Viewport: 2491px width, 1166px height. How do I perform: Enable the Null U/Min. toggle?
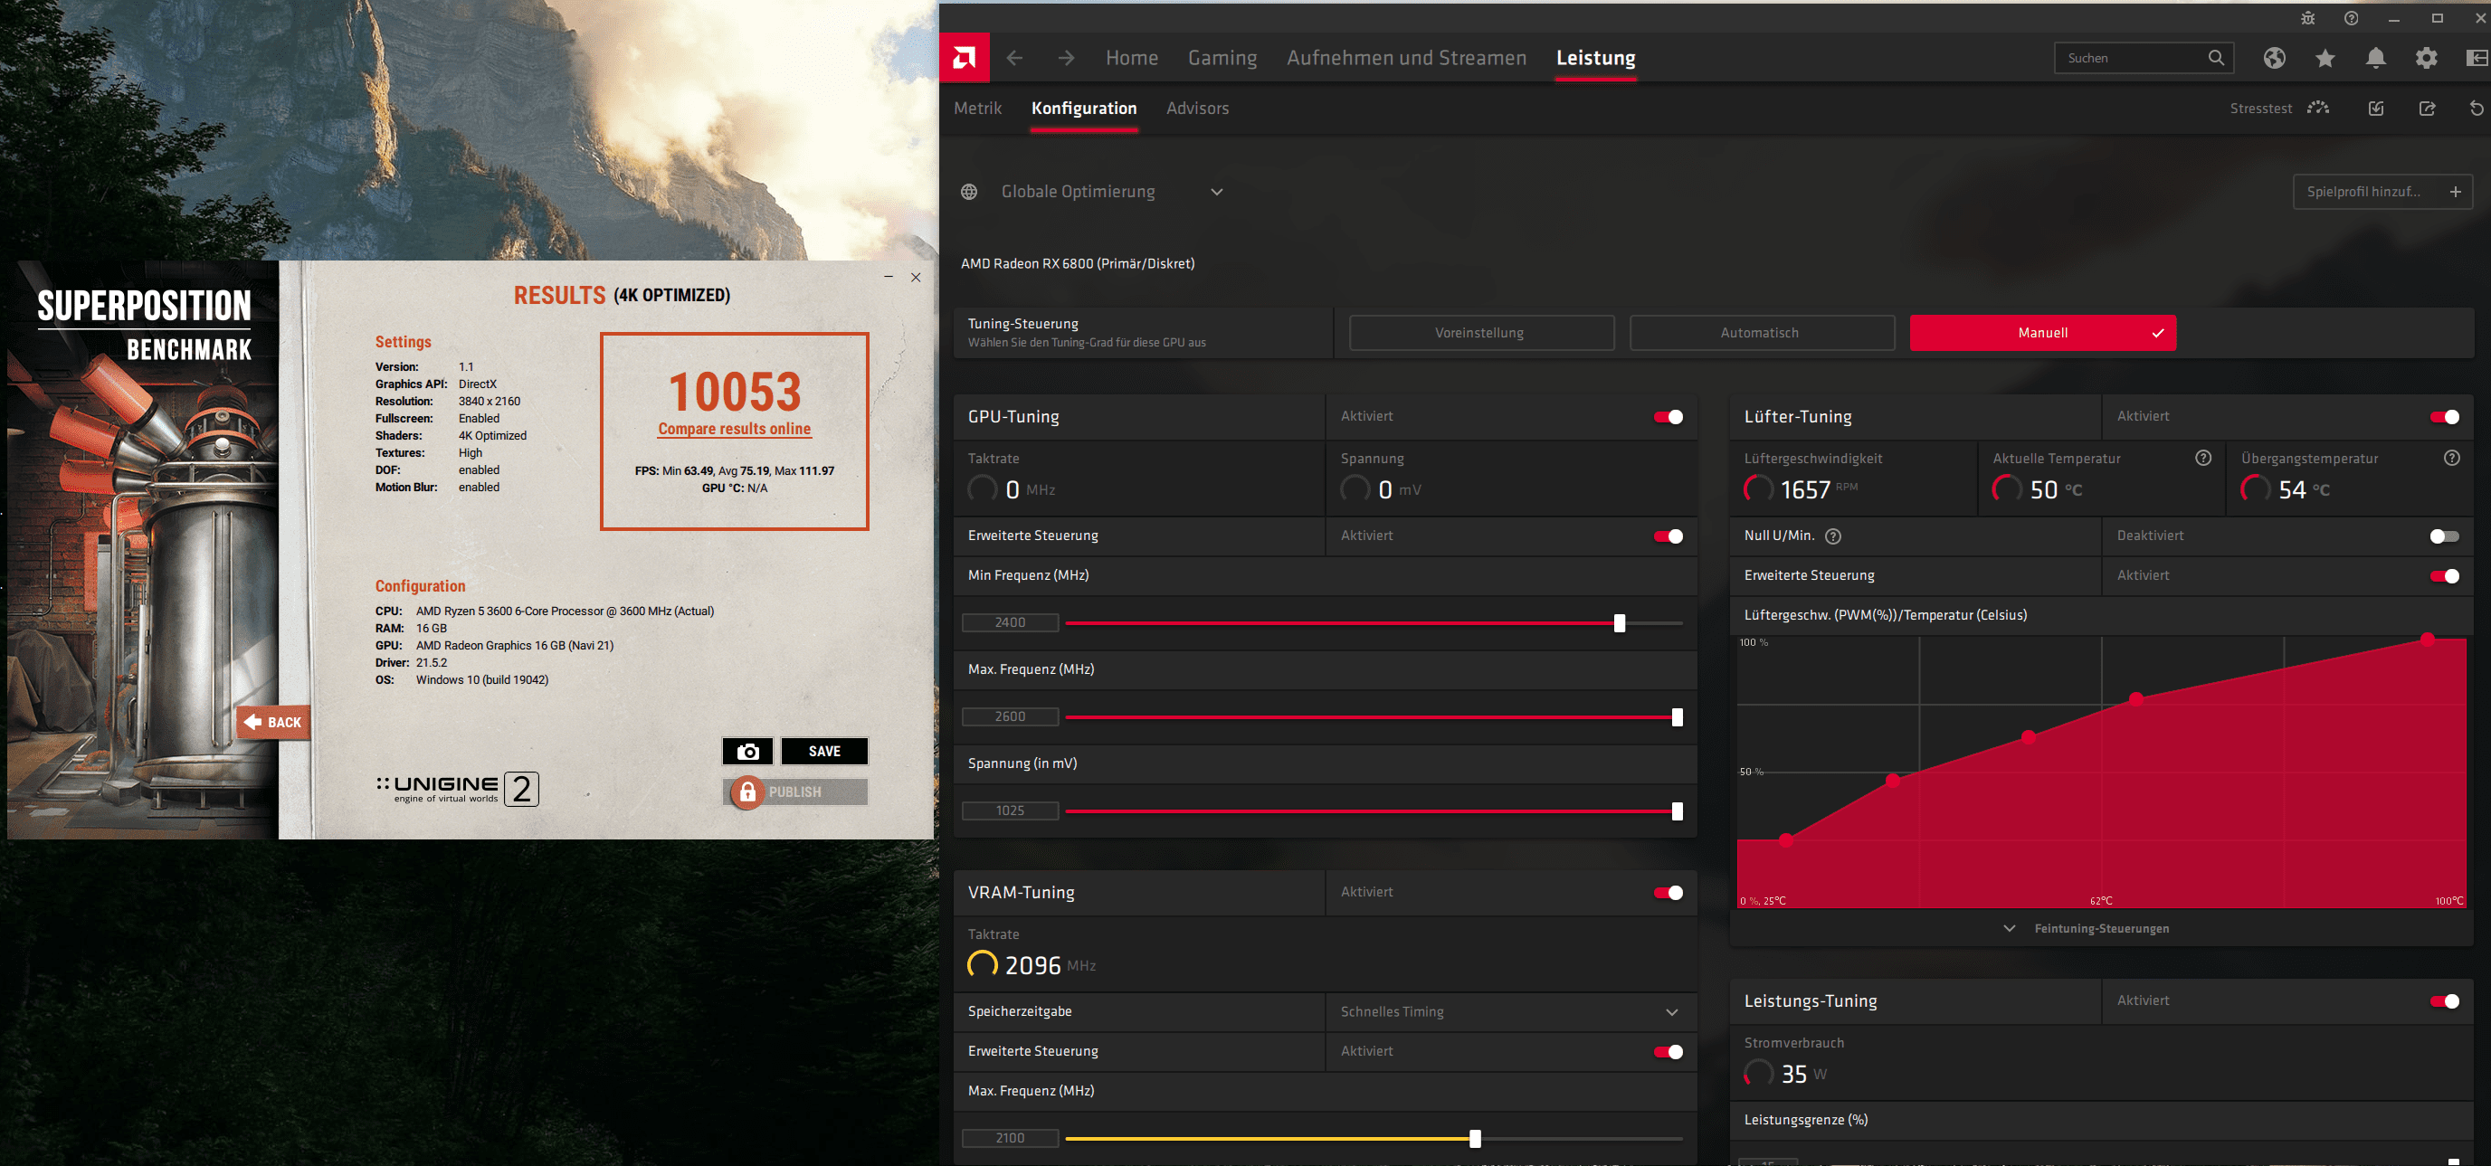(2444, 536)
